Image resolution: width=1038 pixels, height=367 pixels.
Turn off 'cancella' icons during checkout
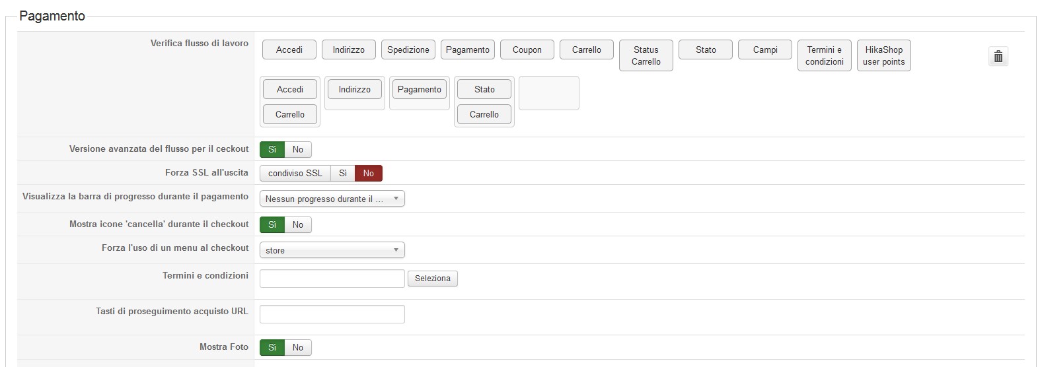pos(298,225)
